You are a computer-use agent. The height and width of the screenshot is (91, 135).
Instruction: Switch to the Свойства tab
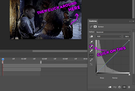93,21
